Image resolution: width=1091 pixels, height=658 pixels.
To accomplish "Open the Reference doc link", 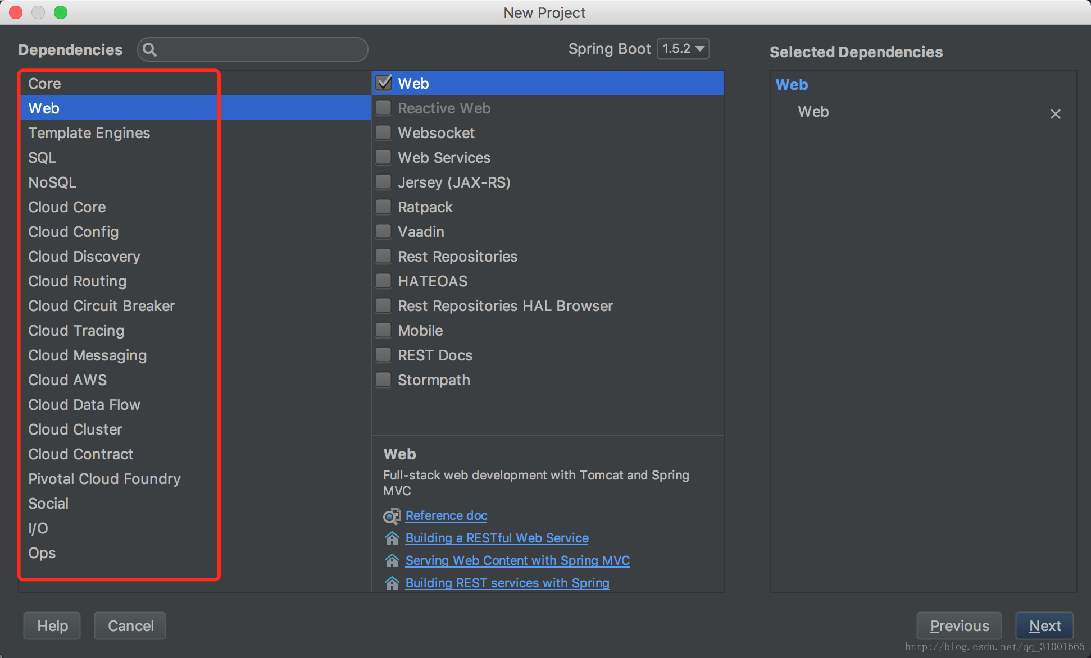I will point(446,515).
